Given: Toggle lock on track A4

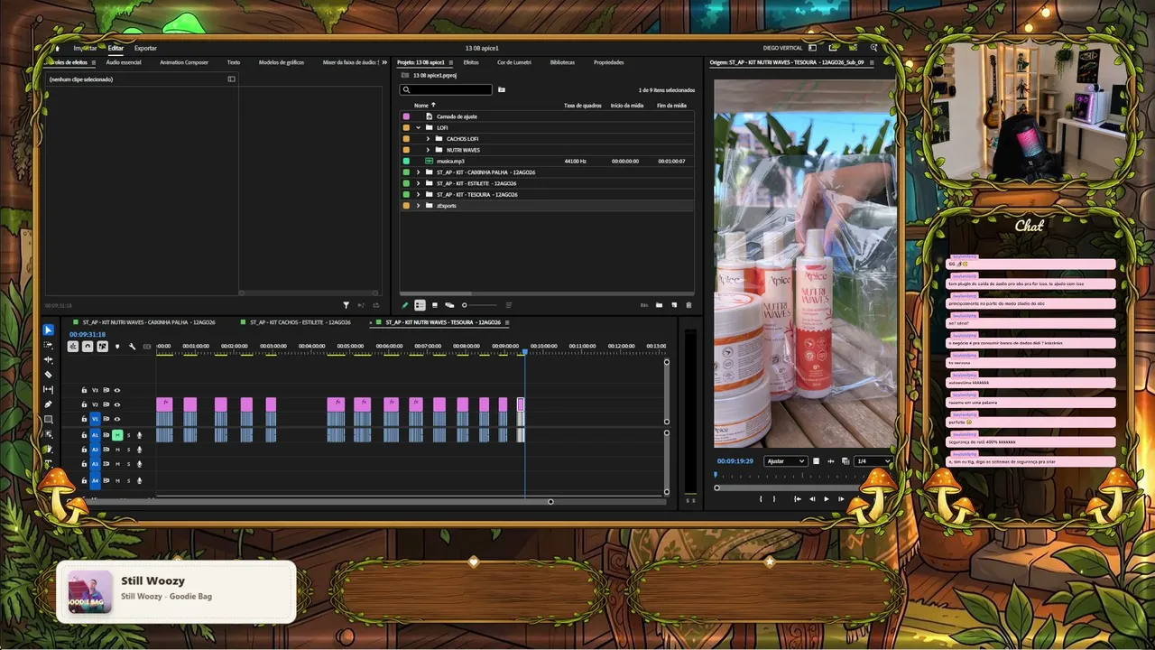Looking at the screenshot, I should (84, 480).
